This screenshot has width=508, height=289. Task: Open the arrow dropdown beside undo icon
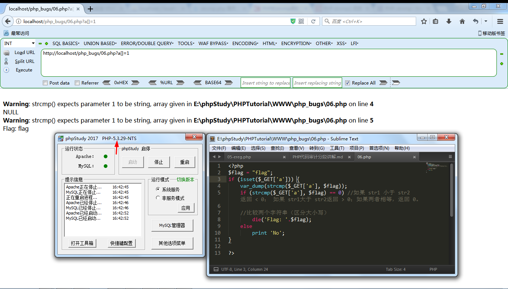486,22
